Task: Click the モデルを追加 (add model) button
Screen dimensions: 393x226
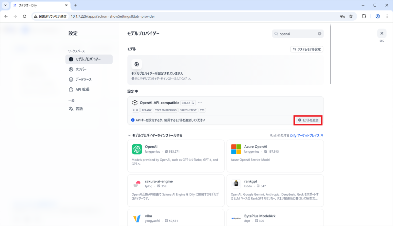Action: click(x=308, y=120)
